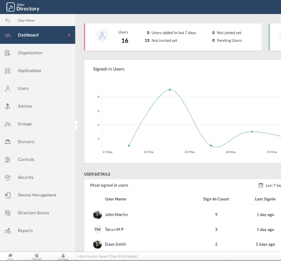Expand the Dashboard menu arrow
The height and width of the screenshot is (261, 281).
[69, 35]
